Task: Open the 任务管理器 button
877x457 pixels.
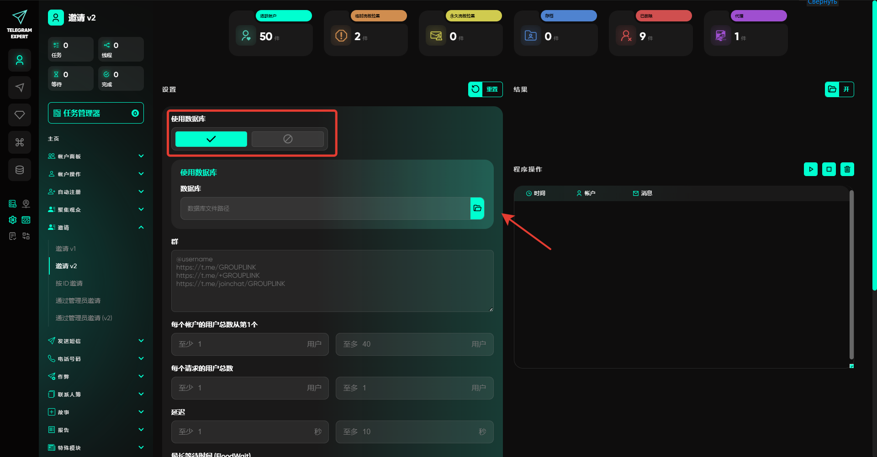Action: [96, 113]
